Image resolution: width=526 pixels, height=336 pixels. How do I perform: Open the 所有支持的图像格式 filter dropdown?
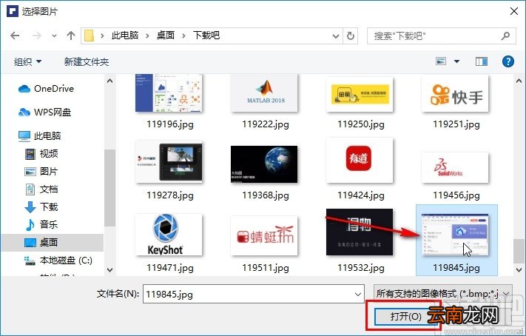coord(443,294)
